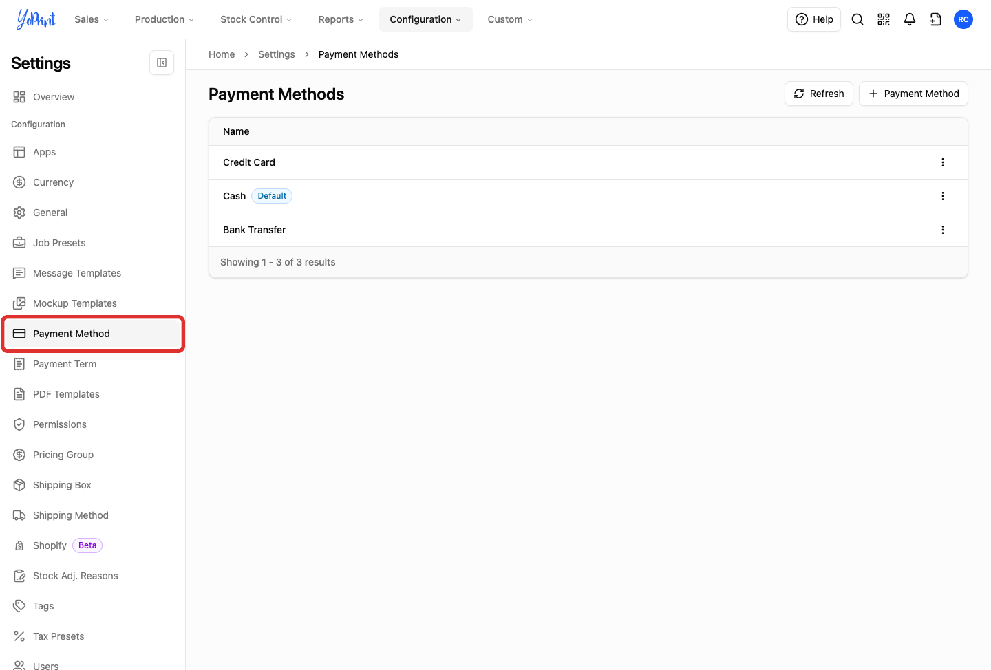Click the Currency icon in sidebar
Viewport: 991px width, 670px height.
click(19, 182)
